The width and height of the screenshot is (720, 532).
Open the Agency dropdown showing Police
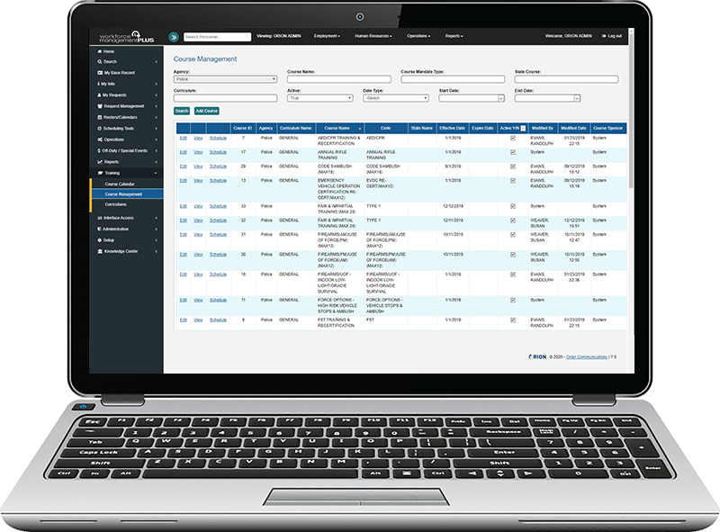[x=226, y=79]
